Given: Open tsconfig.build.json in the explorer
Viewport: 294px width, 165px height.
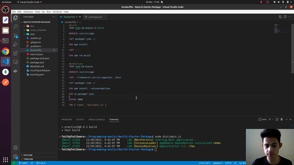Looking at the screenshot, I should point(40,71).
